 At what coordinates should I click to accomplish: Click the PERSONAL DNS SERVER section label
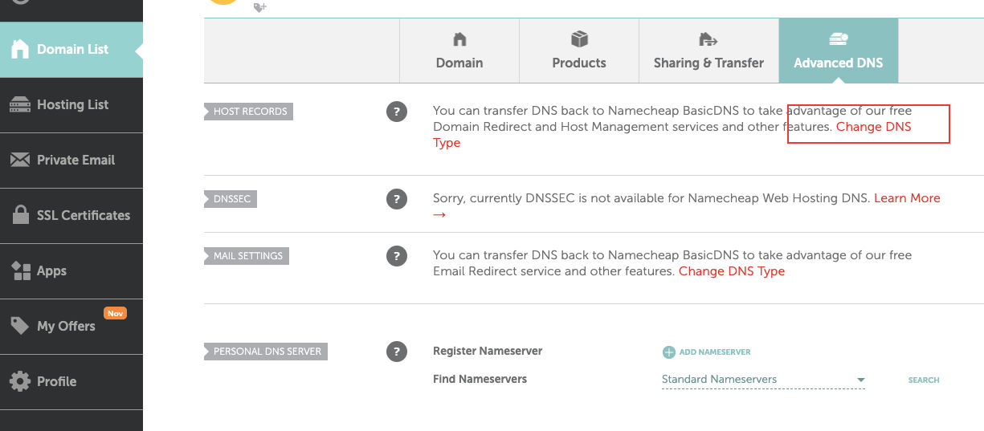point(267,352)
